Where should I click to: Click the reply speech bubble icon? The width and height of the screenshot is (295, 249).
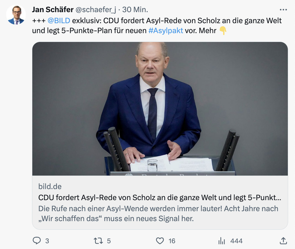(37, 241)
